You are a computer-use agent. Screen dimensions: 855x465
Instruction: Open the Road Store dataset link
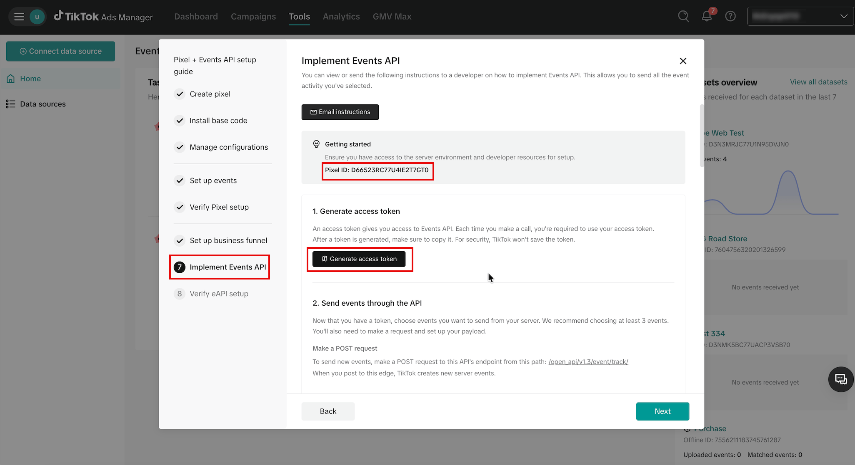pos(726,239)
